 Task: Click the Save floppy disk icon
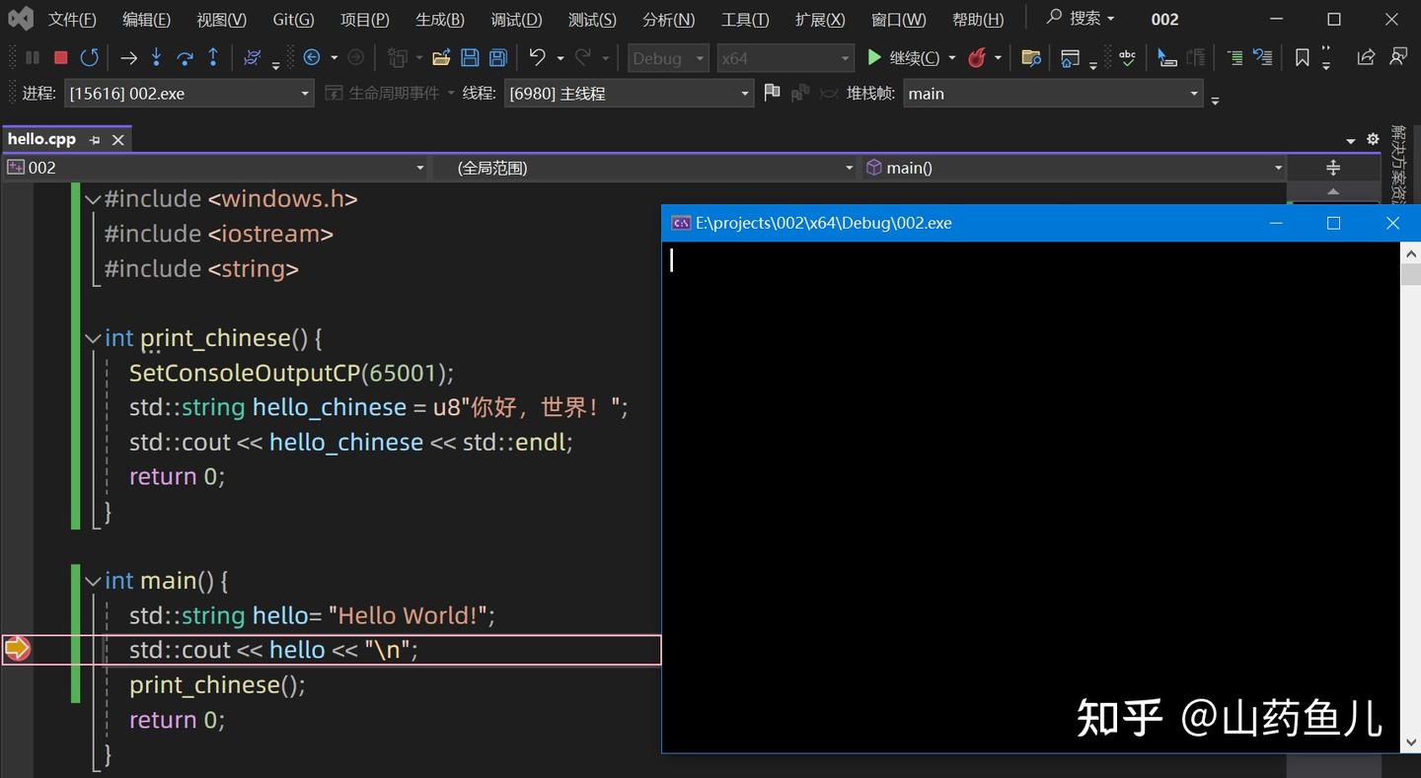(470, 58)
